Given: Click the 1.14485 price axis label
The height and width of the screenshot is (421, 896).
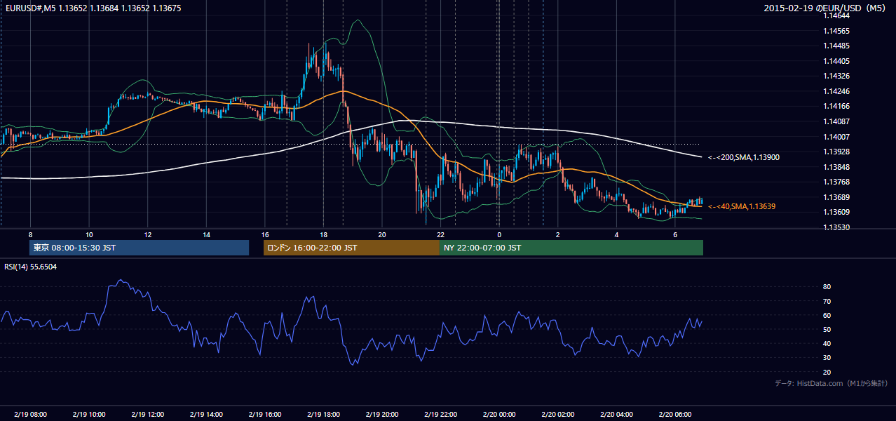Looking at the screenshot, I should 836,46.
